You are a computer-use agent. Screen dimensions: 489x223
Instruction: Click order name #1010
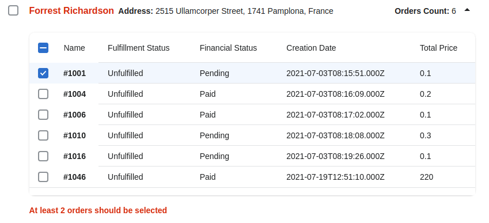(74, 135)
